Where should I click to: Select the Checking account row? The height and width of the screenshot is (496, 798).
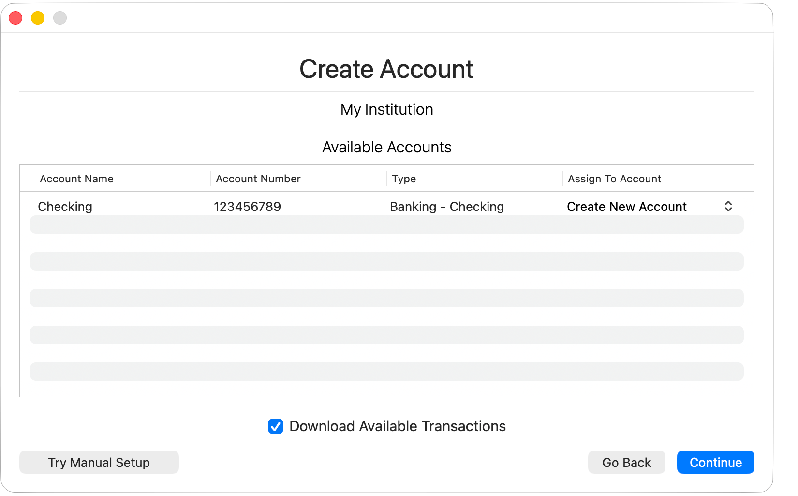65,206
